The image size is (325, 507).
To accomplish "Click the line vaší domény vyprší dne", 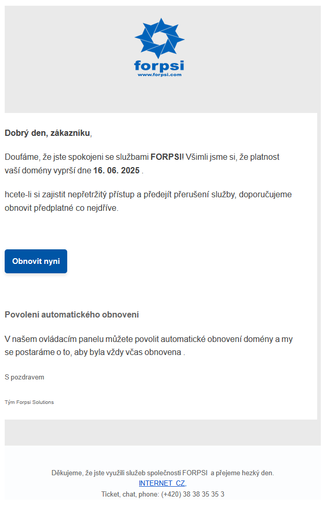I will pos(74,170).
